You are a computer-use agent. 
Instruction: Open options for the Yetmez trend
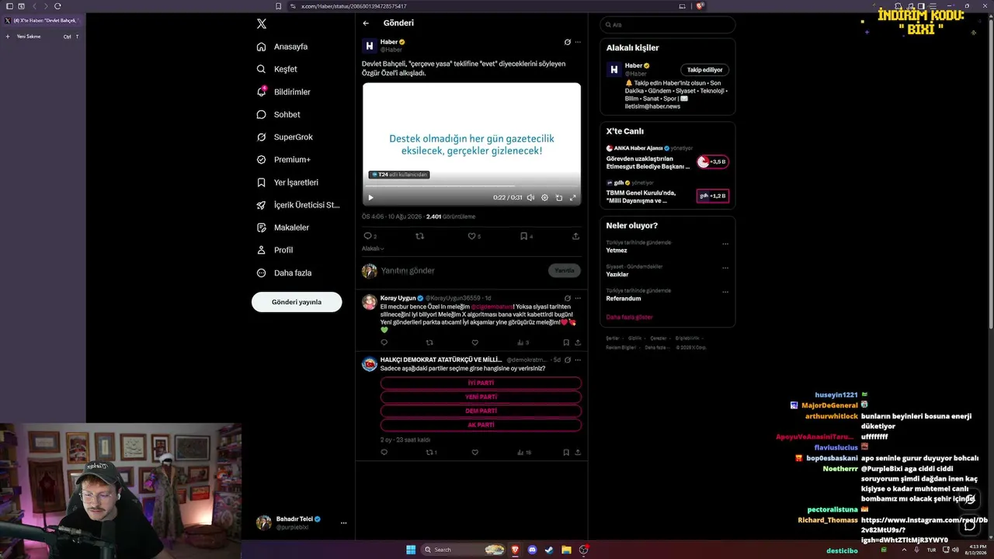coord(725,244)
